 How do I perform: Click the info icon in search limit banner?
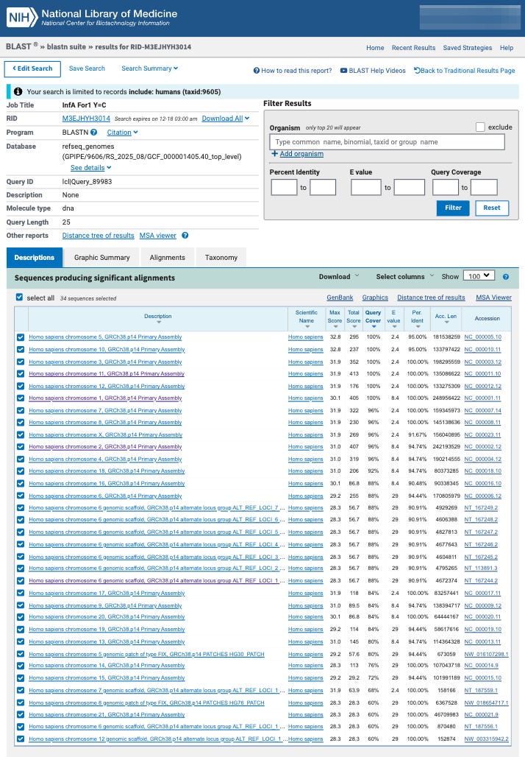18,92
